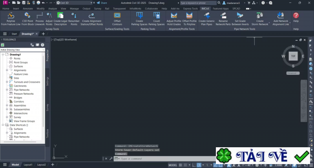The height and width of the screenshot is (168, 314).
Task: Open new drawing tab with plus button
Action: pyautogui.click(x=43, y=34)
